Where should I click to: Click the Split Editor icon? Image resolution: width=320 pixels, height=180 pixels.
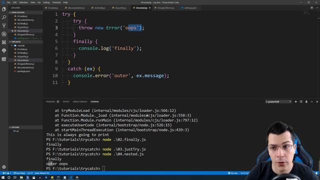(x=311, y=8)
